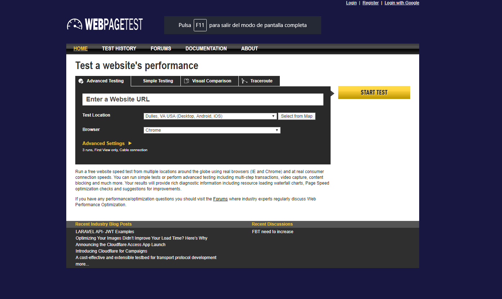Click the WEBPAGETEST logo text
Image resolution: width=502 pixels, height=299 pixels.
tap(114, 24)
